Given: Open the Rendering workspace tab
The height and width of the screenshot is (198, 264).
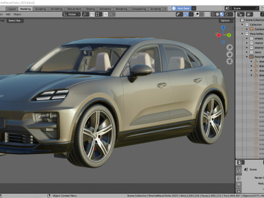Looking at the screenshot, I should pos(122,9).
